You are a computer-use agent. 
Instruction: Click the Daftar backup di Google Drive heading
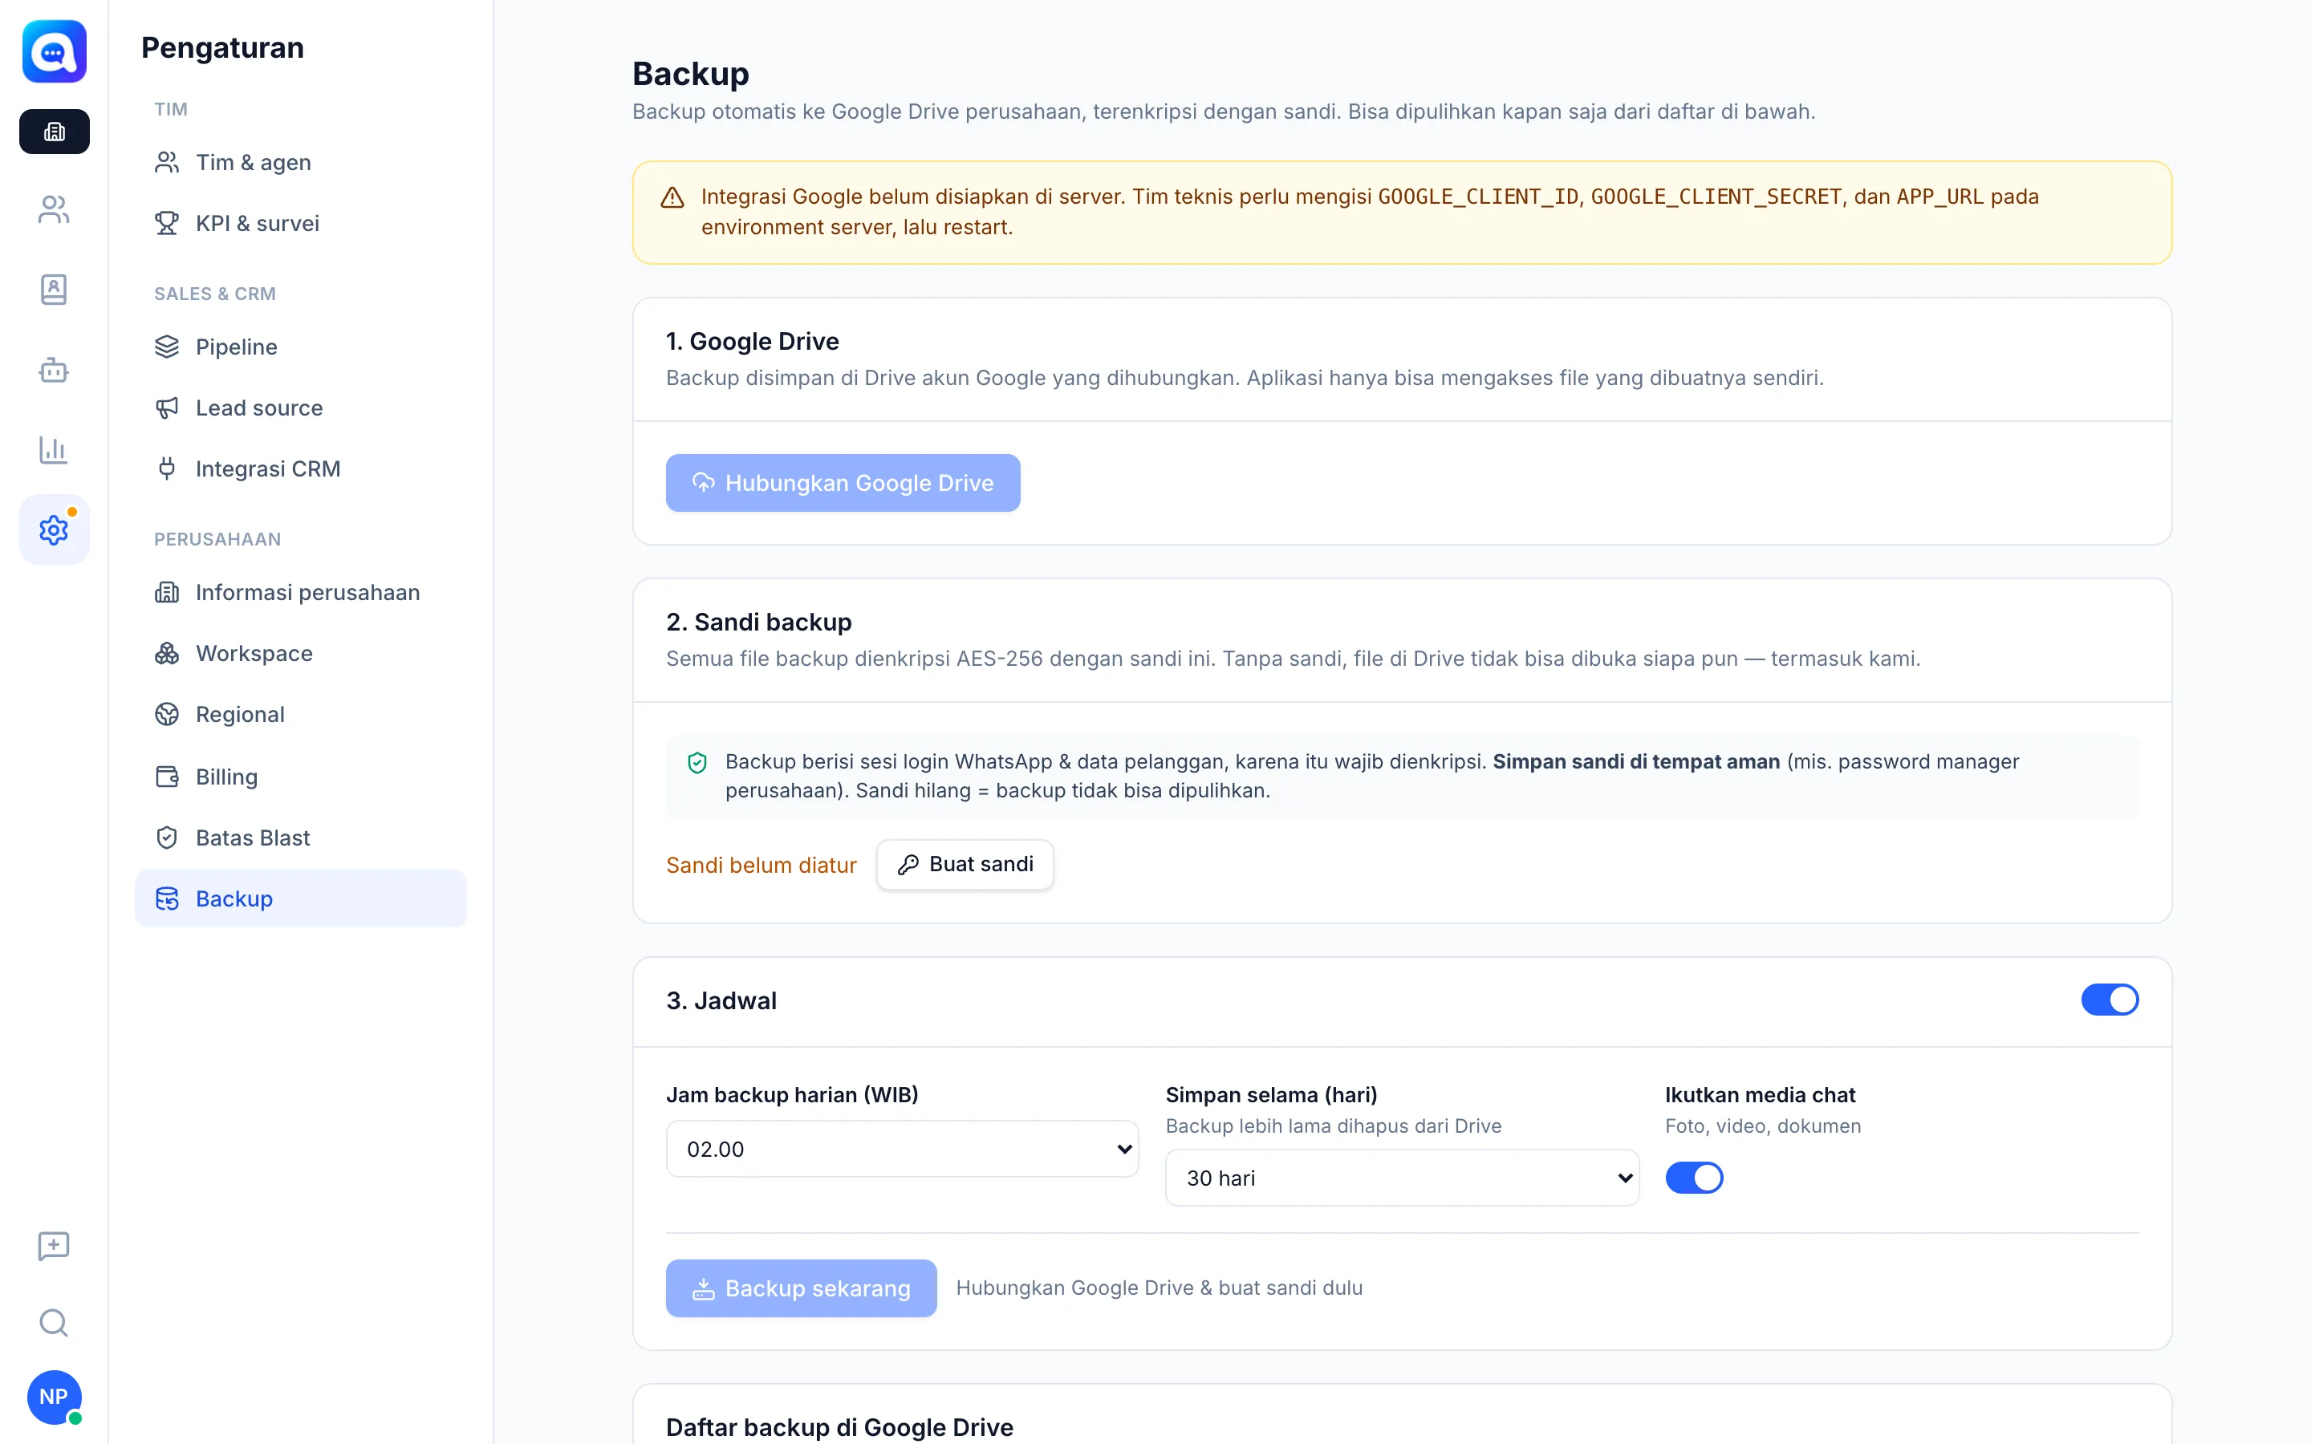[x=839, y=1427]
